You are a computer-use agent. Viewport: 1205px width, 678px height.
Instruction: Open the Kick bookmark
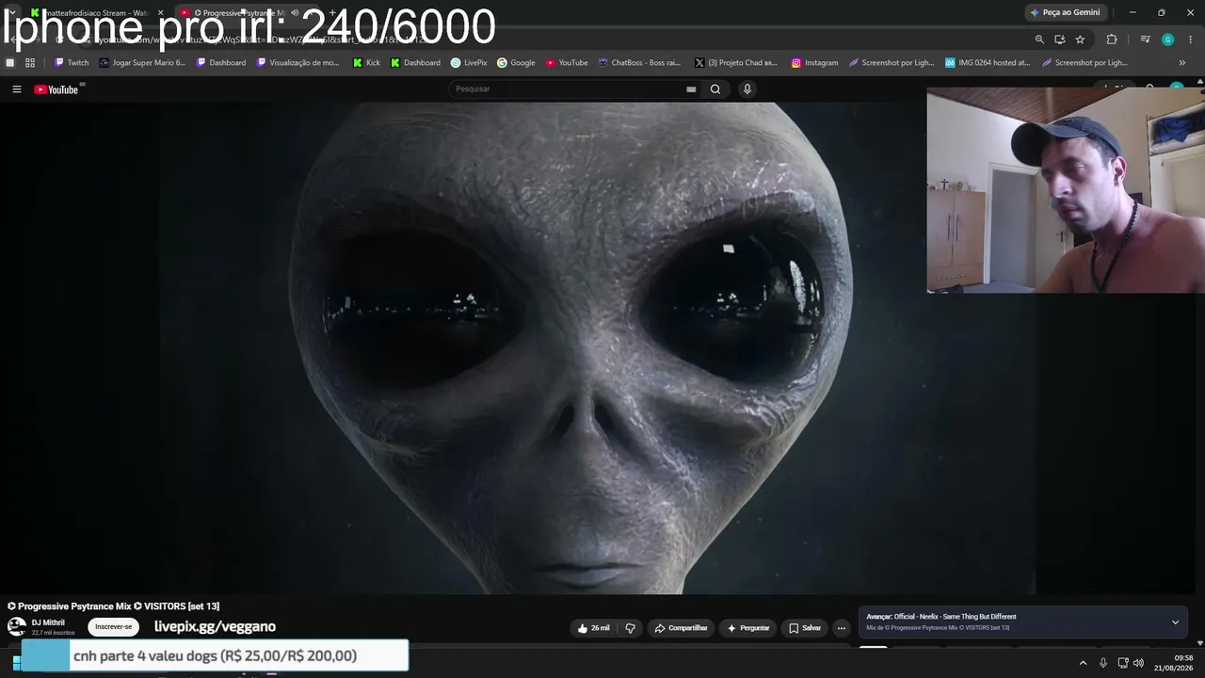coord(366,63)
